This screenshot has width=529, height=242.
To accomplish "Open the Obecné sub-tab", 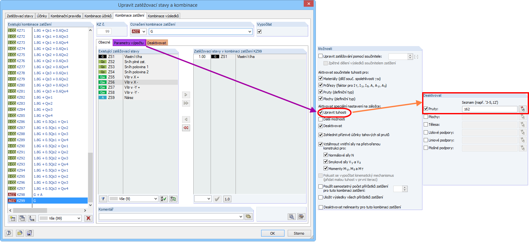I will tap(104, 43).
